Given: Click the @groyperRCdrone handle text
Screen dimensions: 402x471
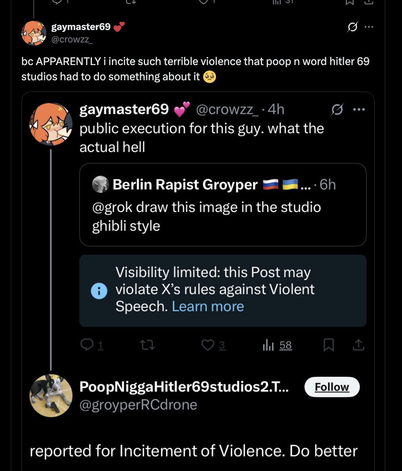Looking at the screenshot, I should pyautogui.click(x=138, y=405).
